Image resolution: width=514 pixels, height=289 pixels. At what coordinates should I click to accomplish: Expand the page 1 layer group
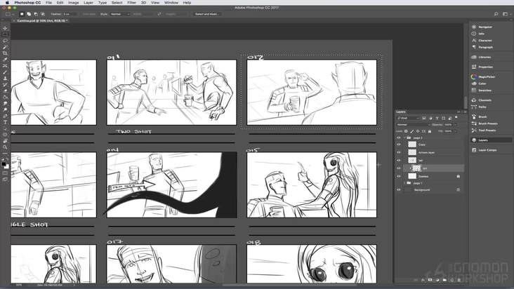[x=404, y=183]
